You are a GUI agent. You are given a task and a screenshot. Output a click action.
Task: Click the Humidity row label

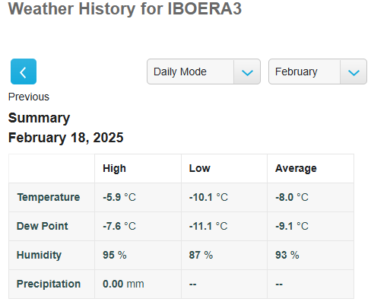[x=39, y=255]
